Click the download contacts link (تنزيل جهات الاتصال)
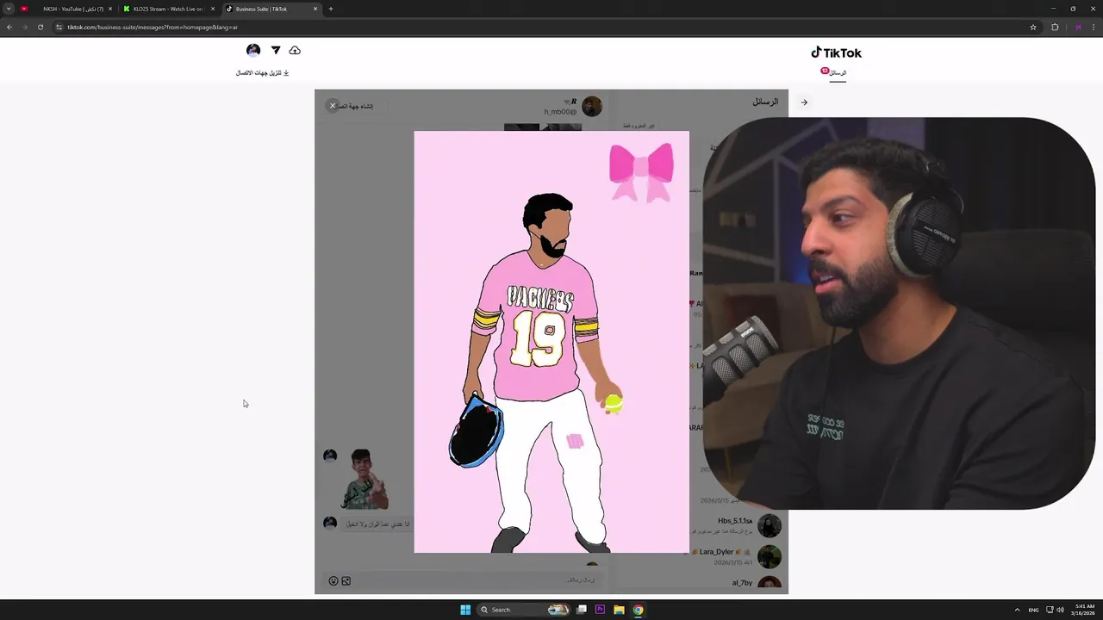This screenshot has height=620, width=1103. pyautogui.click(x=263, y=73)
